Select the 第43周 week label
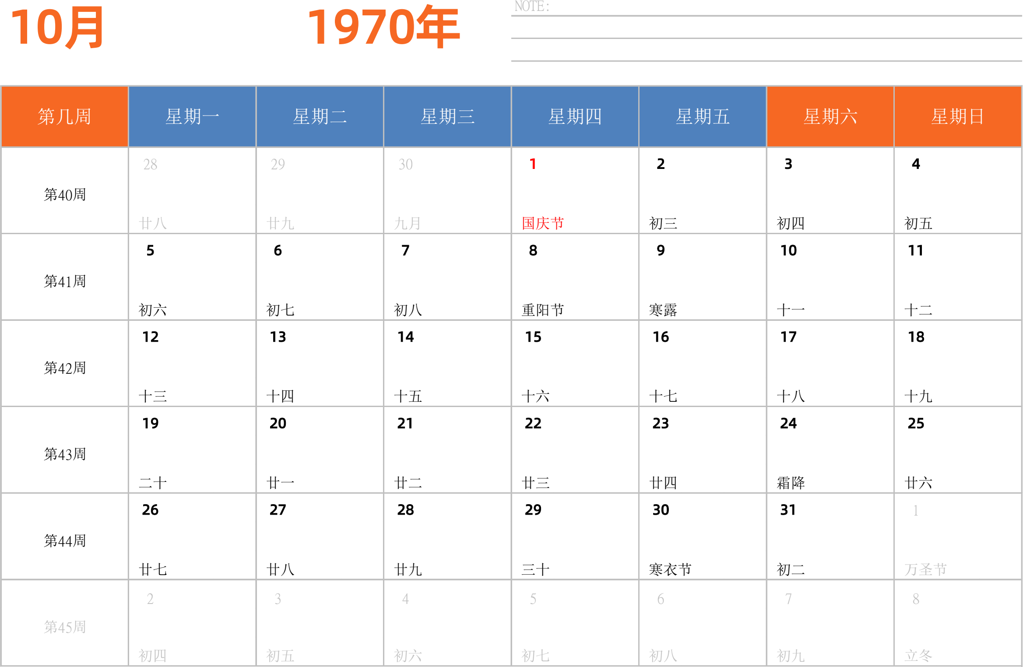The width and height of the screenshot is (1023, 667). tap(65, 454)
